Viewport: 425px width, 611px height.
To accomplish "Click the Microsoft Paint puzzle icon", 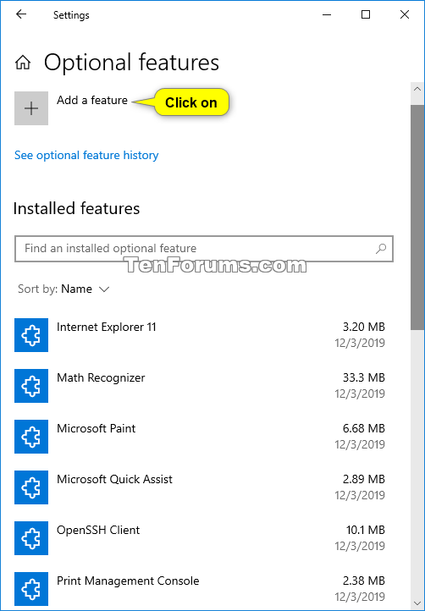I will click(31, 437).
